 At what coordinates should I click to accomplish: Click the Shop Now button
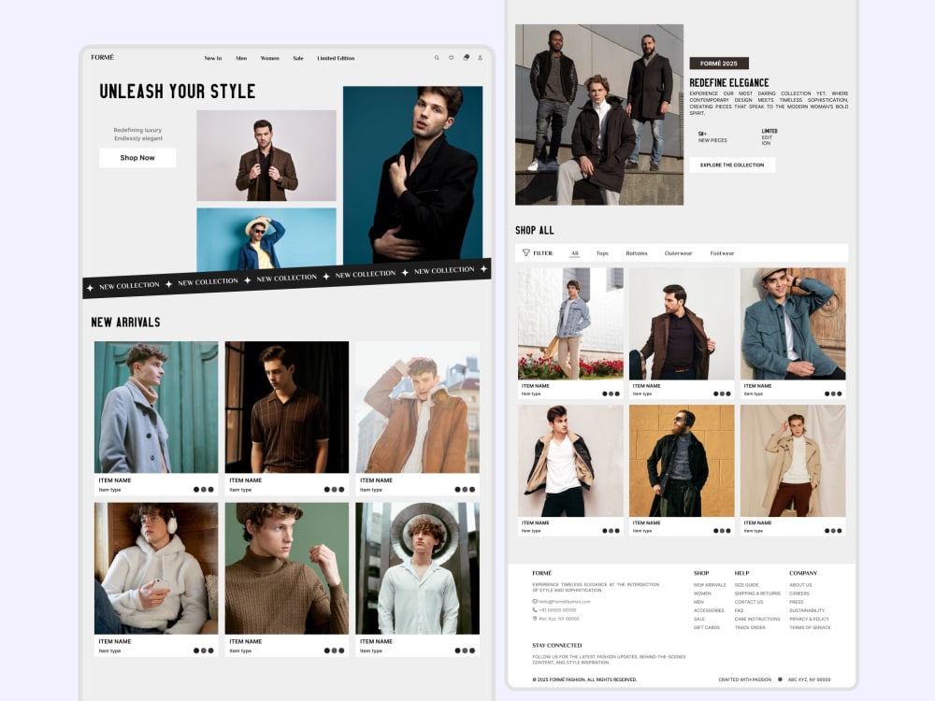(137, 158)
